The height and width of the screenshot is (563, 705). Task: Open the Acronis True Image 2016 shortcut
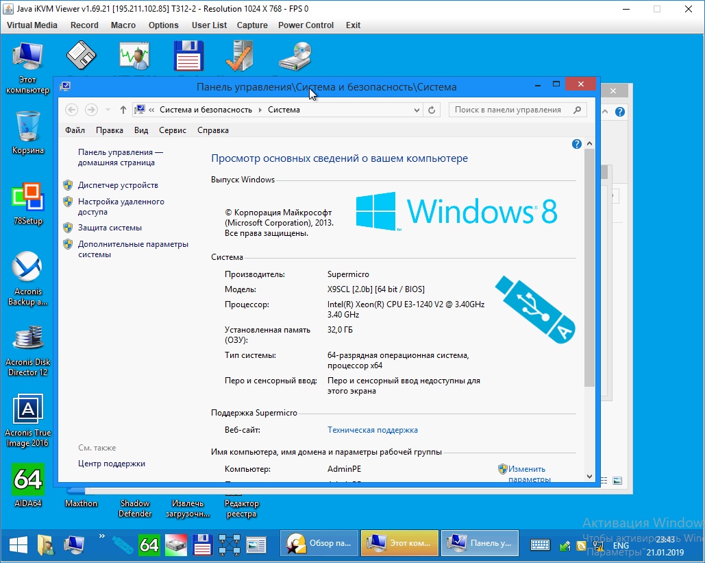tap(28, 421)
